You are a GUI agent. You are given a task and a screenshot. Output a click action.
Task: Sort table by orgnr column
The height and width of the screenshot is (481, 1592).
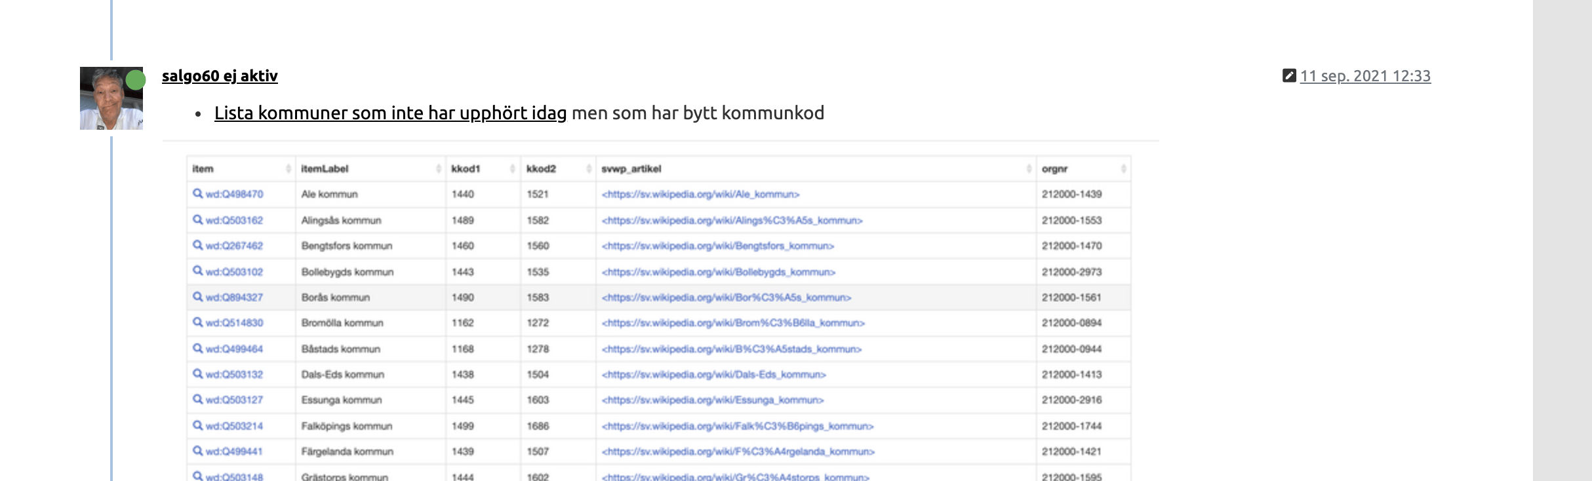tap(1123, 169)
